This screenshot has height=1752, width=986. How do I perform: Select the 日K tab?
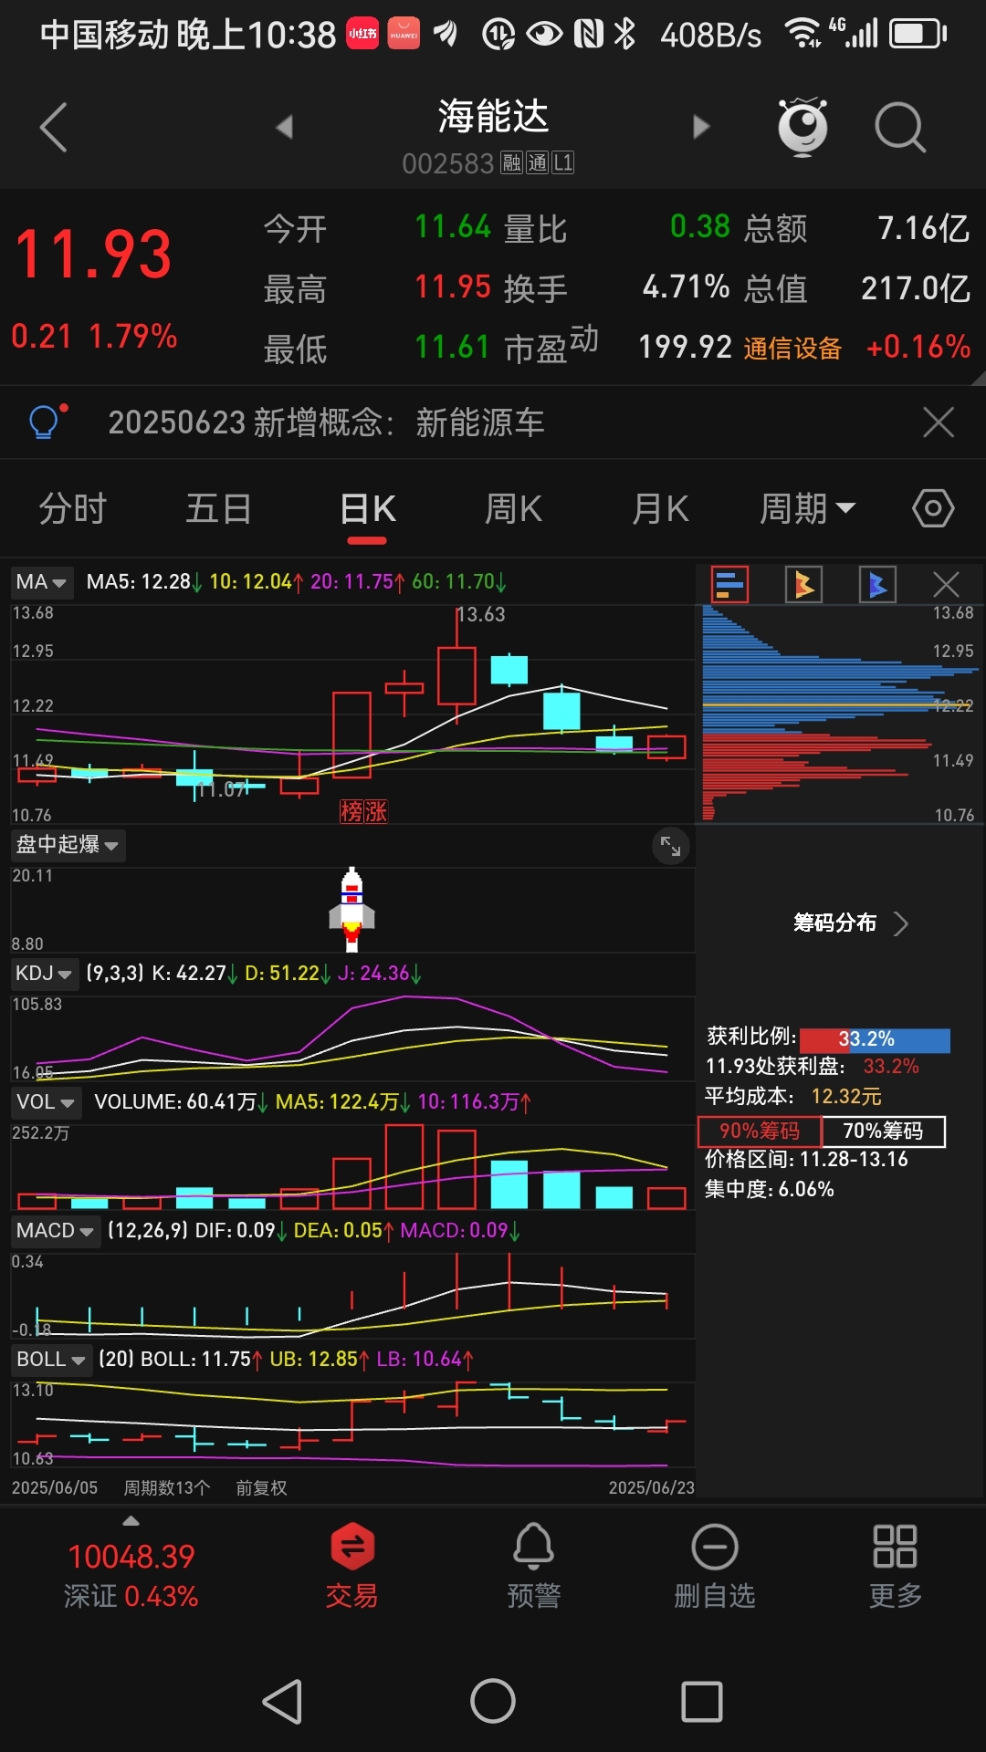click(x=367, y=508)
